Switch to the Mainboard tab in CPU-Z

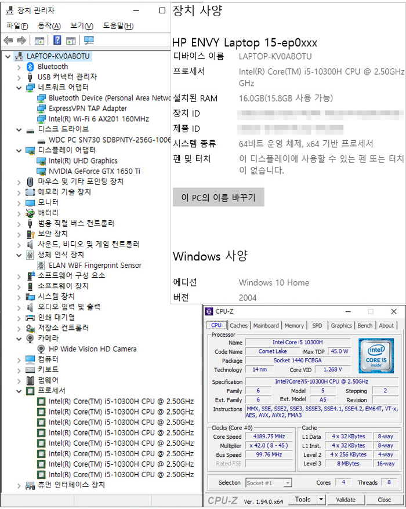266,325
